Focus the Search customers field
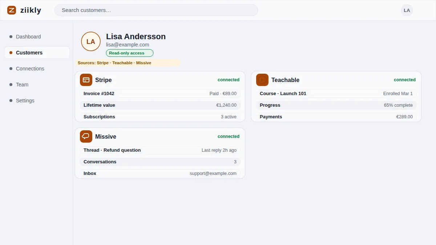The image size is (436, 245). (156, 10)
